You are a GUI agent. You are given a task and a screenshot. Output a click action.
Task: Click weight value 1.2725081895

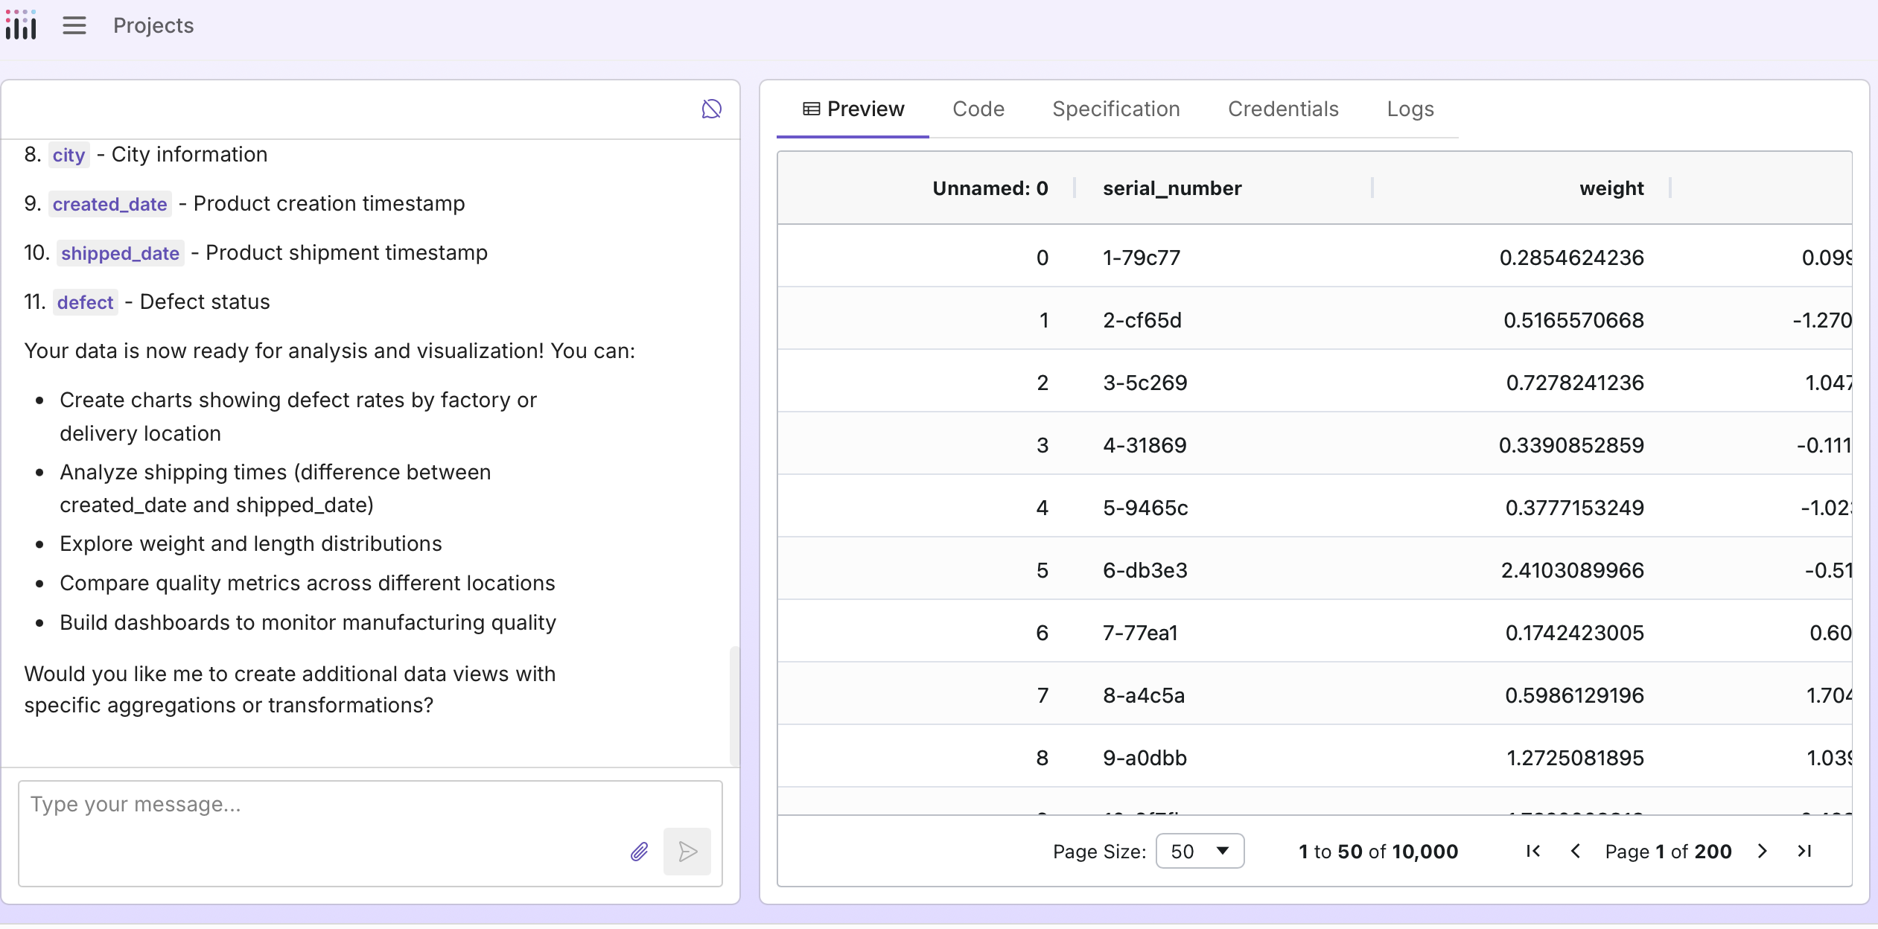[1575, 758]
